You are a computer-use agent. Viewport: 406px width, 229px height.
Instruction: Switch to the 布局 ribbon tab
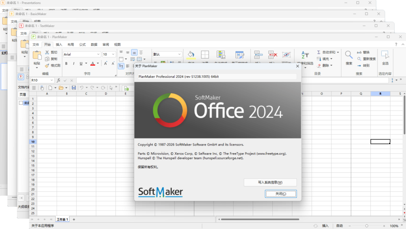pos(71,45)
